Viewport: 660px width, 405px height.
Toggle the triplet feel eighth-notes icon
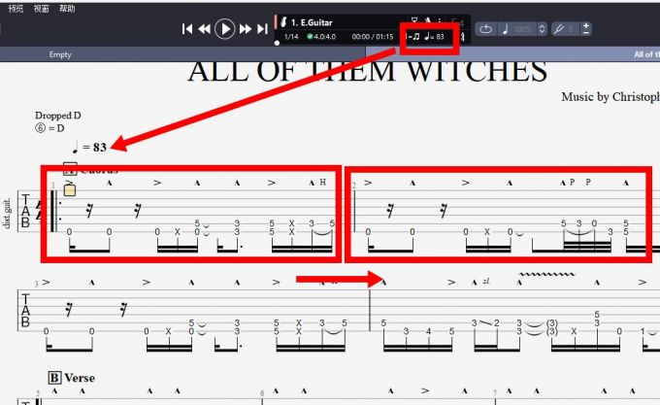click(x=414, y=37)
